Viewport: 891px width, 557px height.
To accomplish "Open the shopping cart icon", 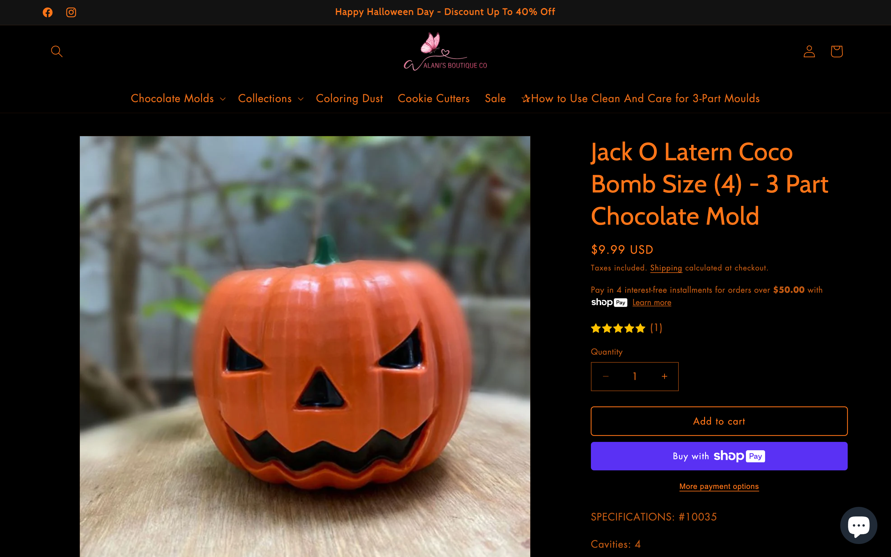I will [837, 51].
